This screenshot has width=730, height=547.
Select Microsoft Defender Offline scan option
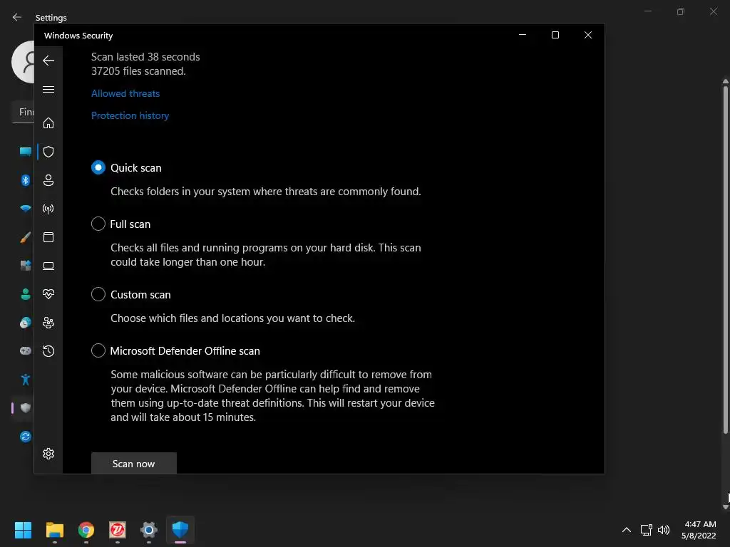point(98,350)
